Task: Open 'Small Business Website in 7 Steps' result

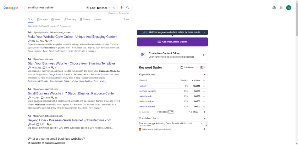Action: (x=71, y=93)
